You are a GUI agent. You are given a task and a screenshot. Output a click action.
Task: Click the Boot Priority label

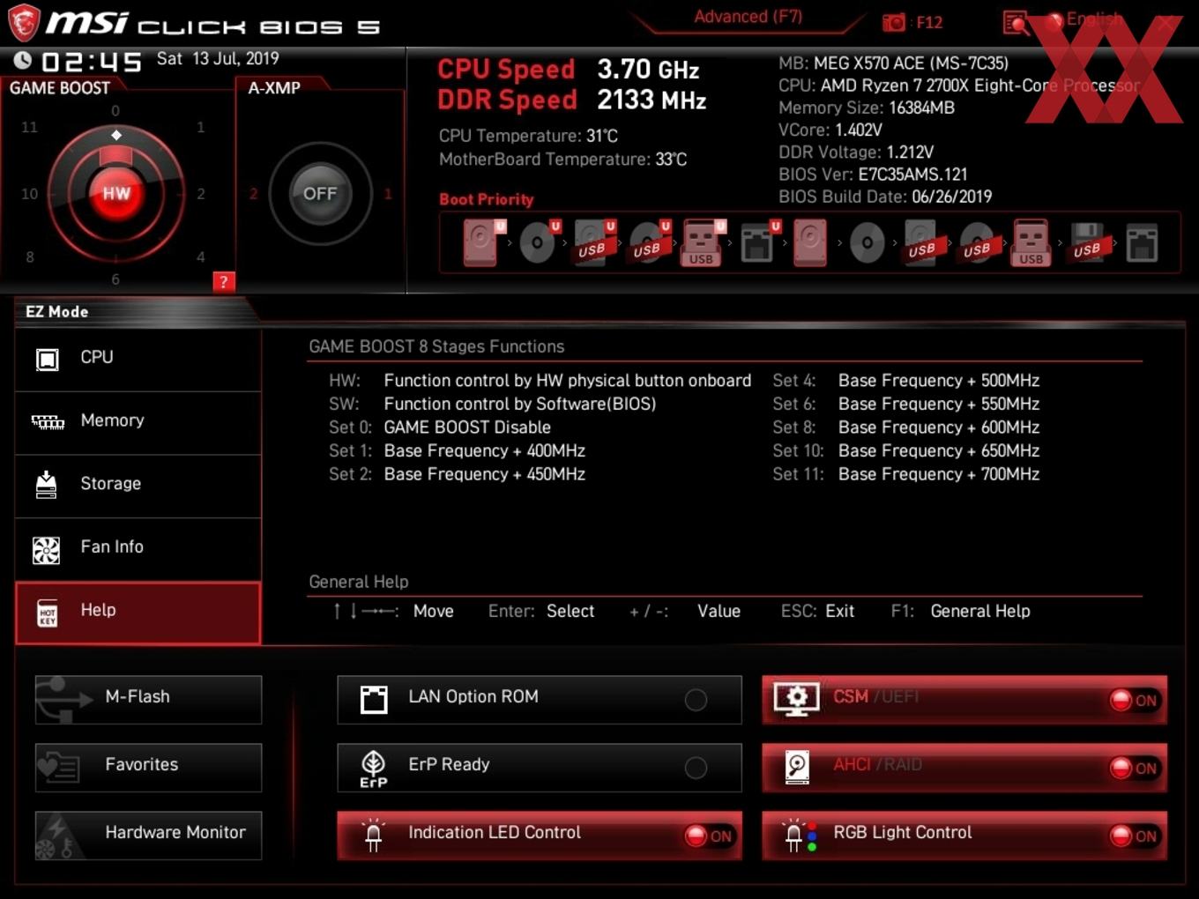(487, 199)
